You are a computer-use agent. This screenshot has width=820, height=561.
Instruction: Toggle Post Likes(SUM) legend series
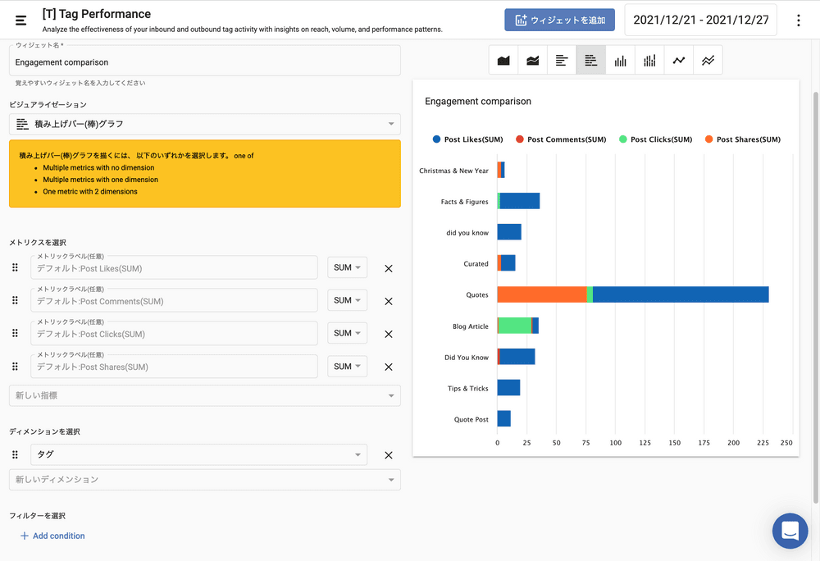[467, 139]
